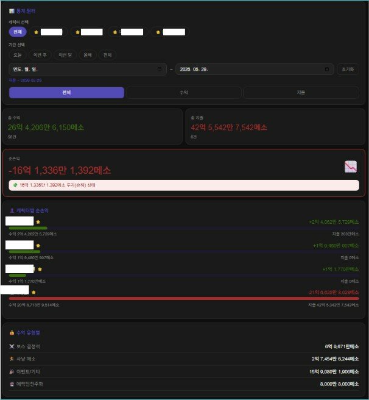Click the declining chart icon in 순손익 card
The height and width of the screenshot is (400, 369).
pyautogui.click(x=351, y=167)
